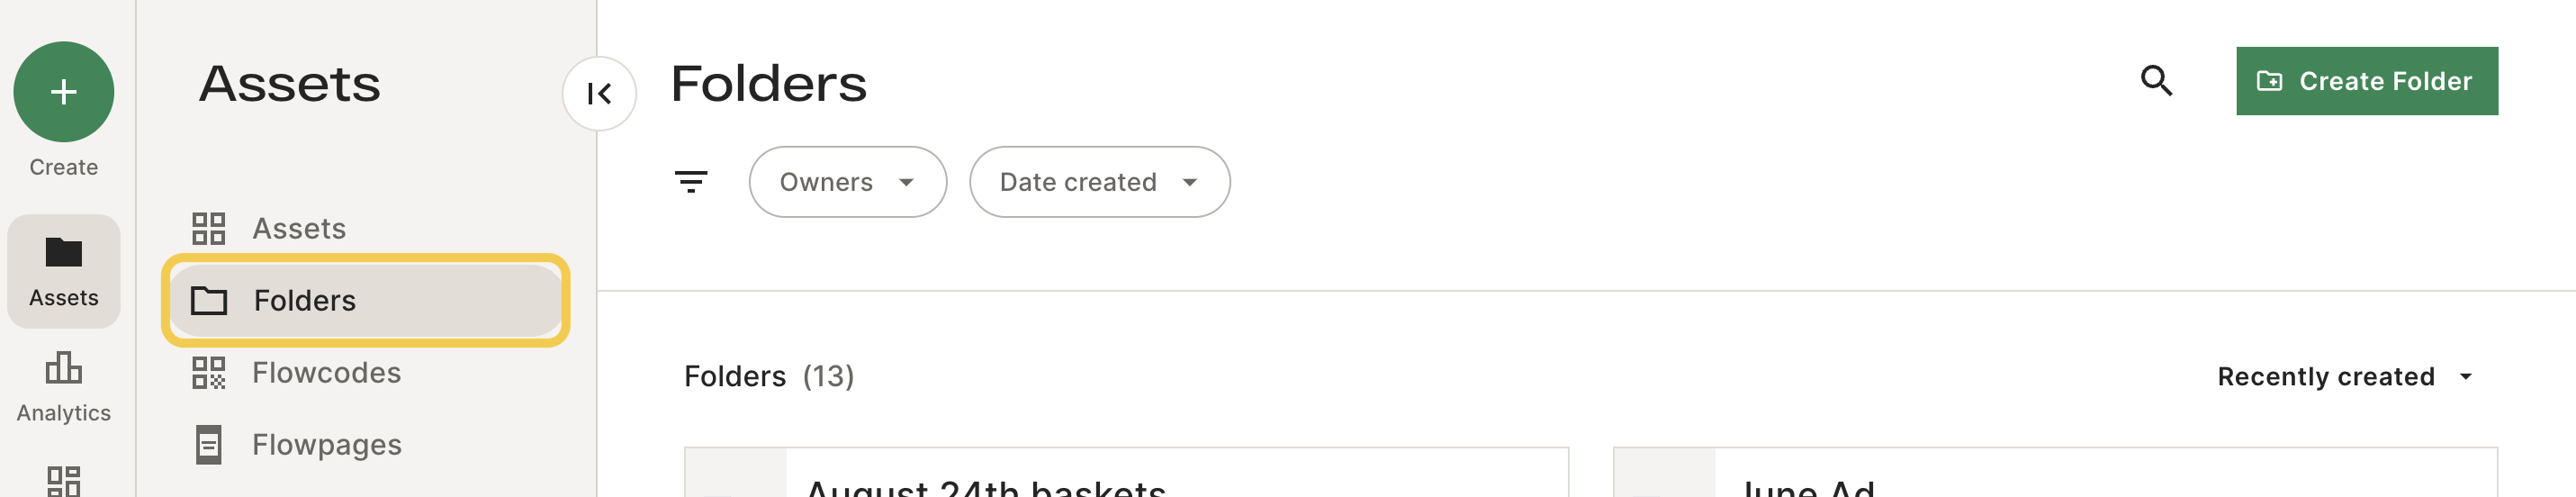Click the filter lines icon
The image size is (2576, 497).
[691, 182]
